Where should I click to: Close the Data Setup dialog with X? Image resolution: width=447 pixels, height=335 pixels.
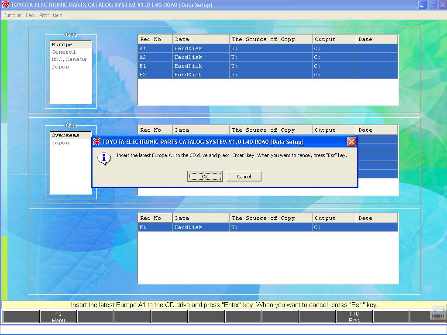[351, 142]
